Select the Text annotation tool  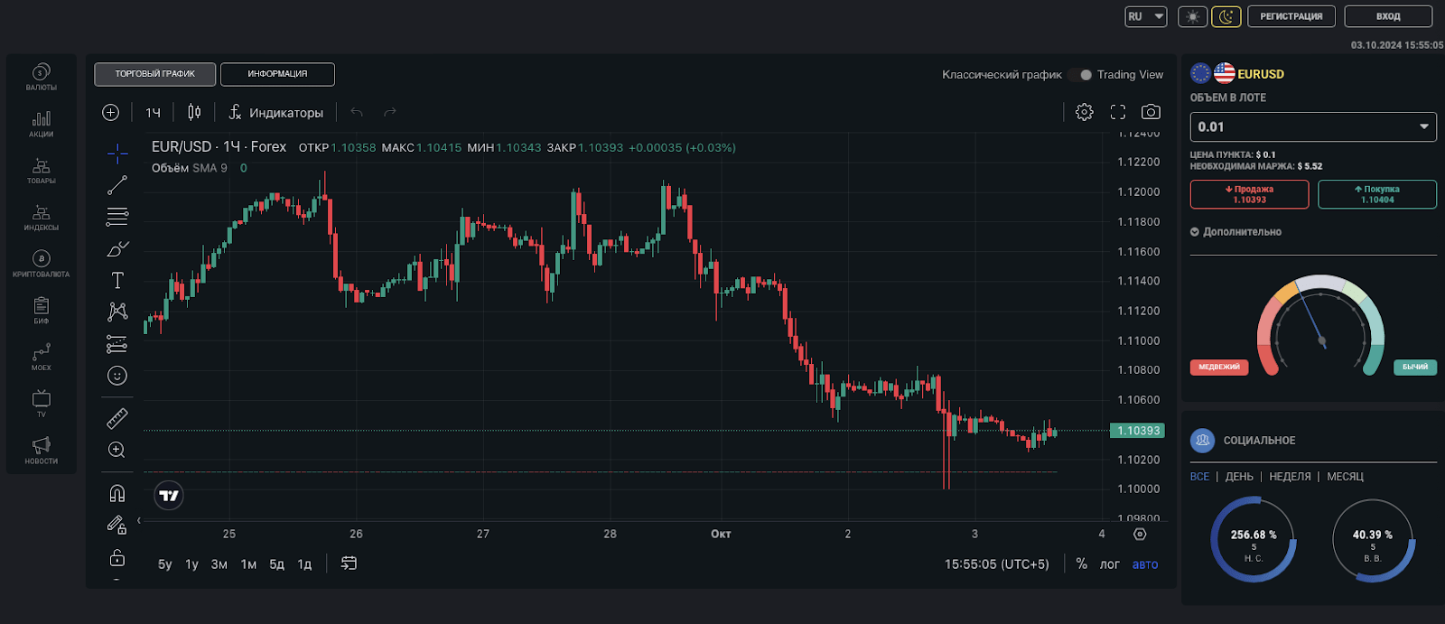(x=117, y=281)
